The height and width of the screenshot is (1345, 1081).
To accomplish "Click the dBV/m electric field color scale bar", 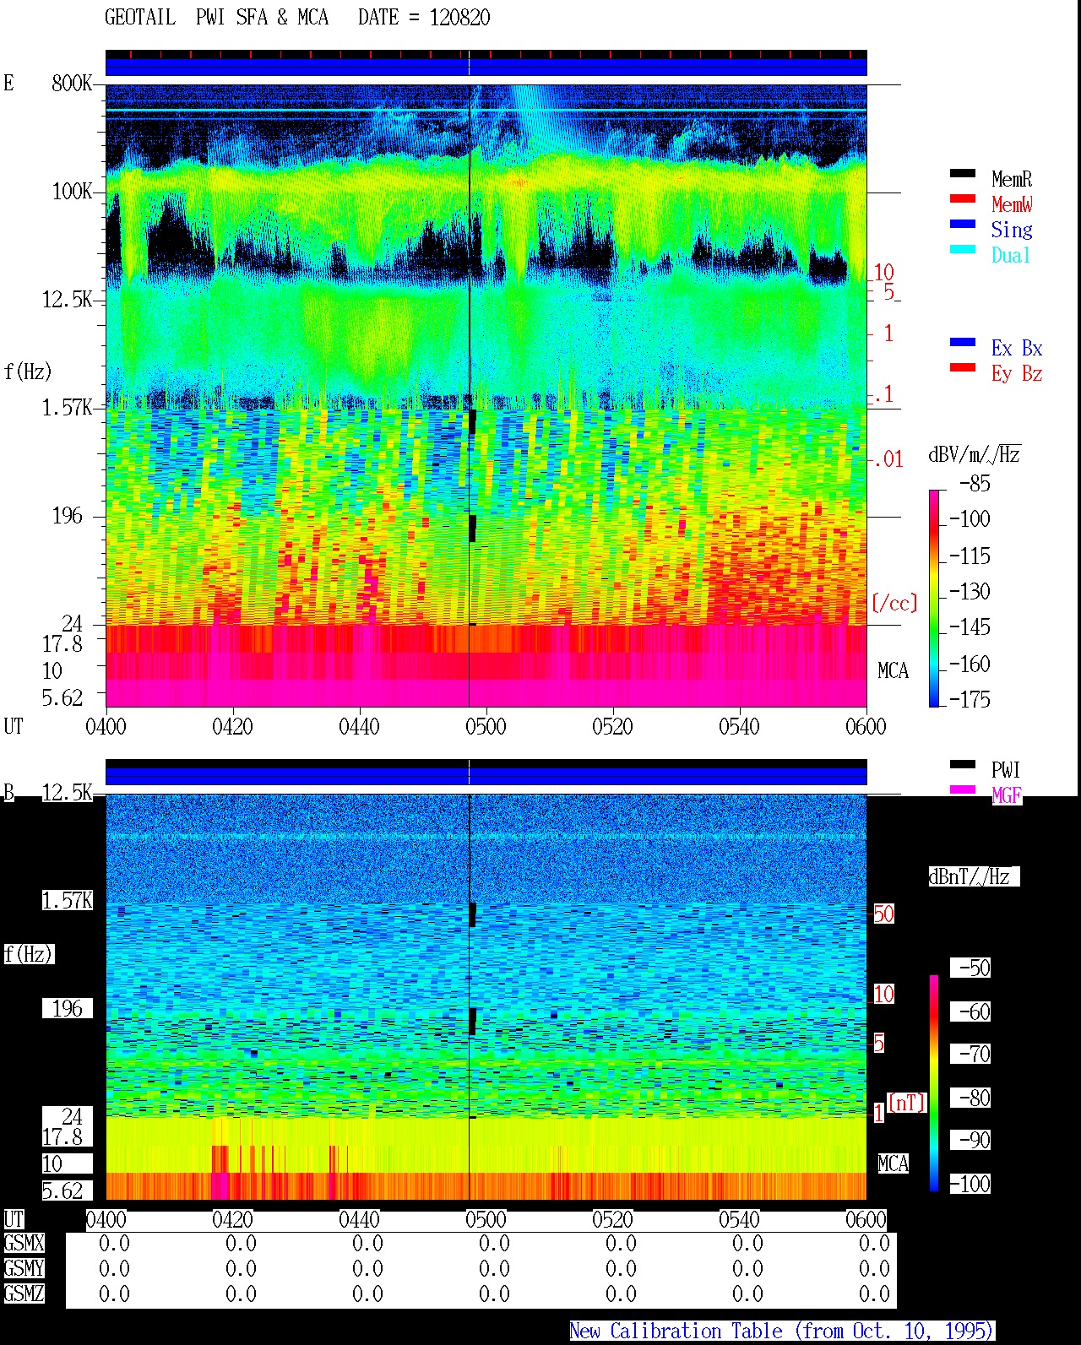I will pos(933,598).
